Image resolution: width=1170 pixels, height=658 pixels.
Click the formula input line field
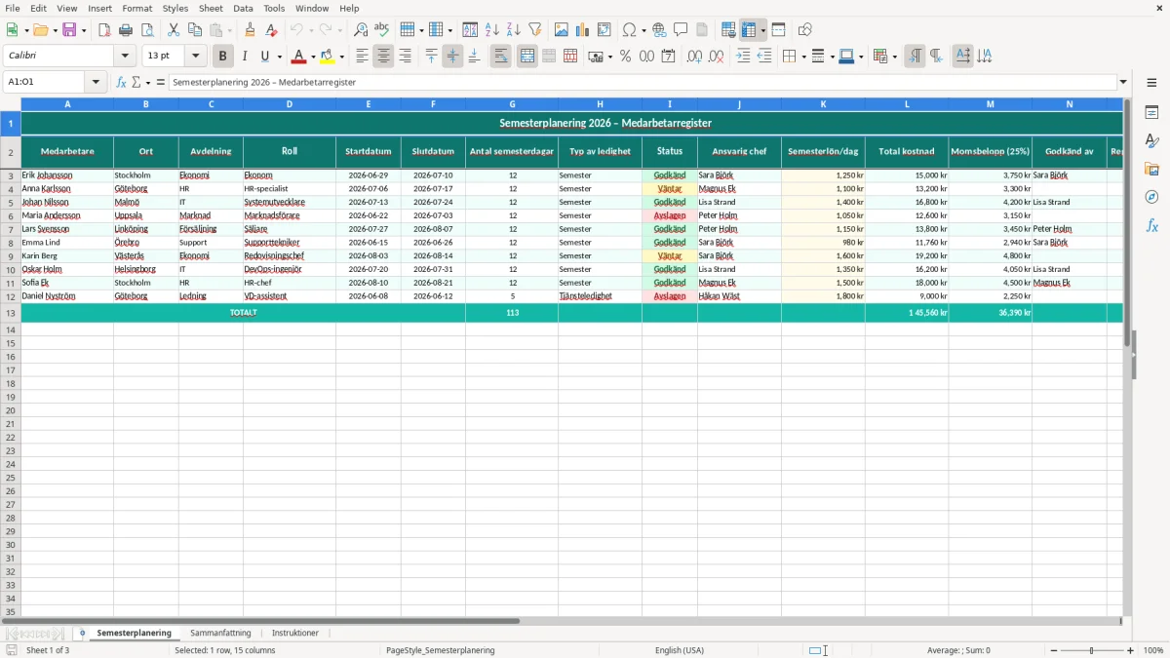643,83
